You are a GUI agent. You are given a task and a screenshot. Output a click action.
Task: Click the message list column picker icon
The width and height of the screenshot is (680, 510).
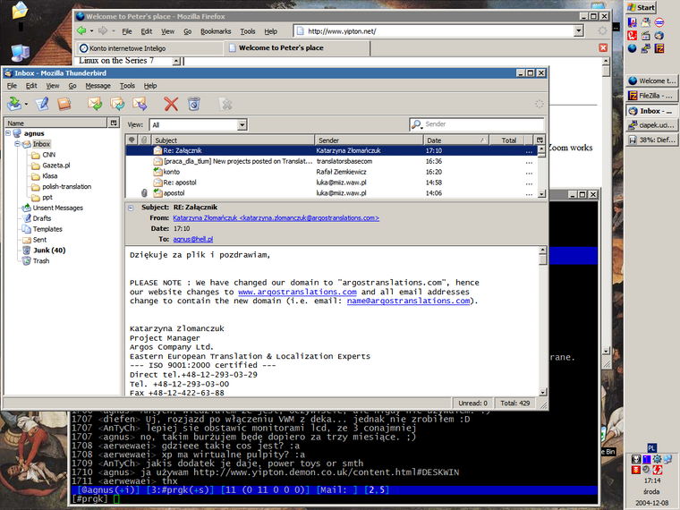(x=540, y=140)
